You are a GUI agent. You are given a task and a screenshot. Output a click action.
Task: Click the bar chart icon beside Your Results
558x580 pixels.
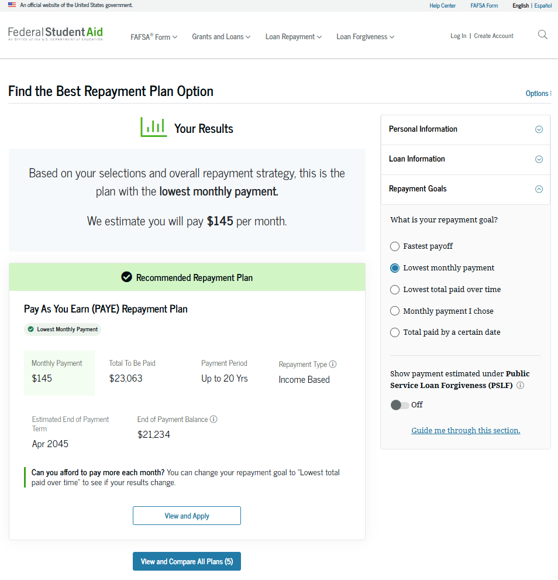pyautogui.click(x=153, y=127)
